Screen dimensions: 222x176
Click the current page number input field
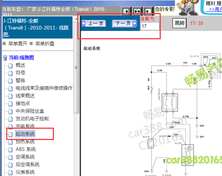coord(150,26)
